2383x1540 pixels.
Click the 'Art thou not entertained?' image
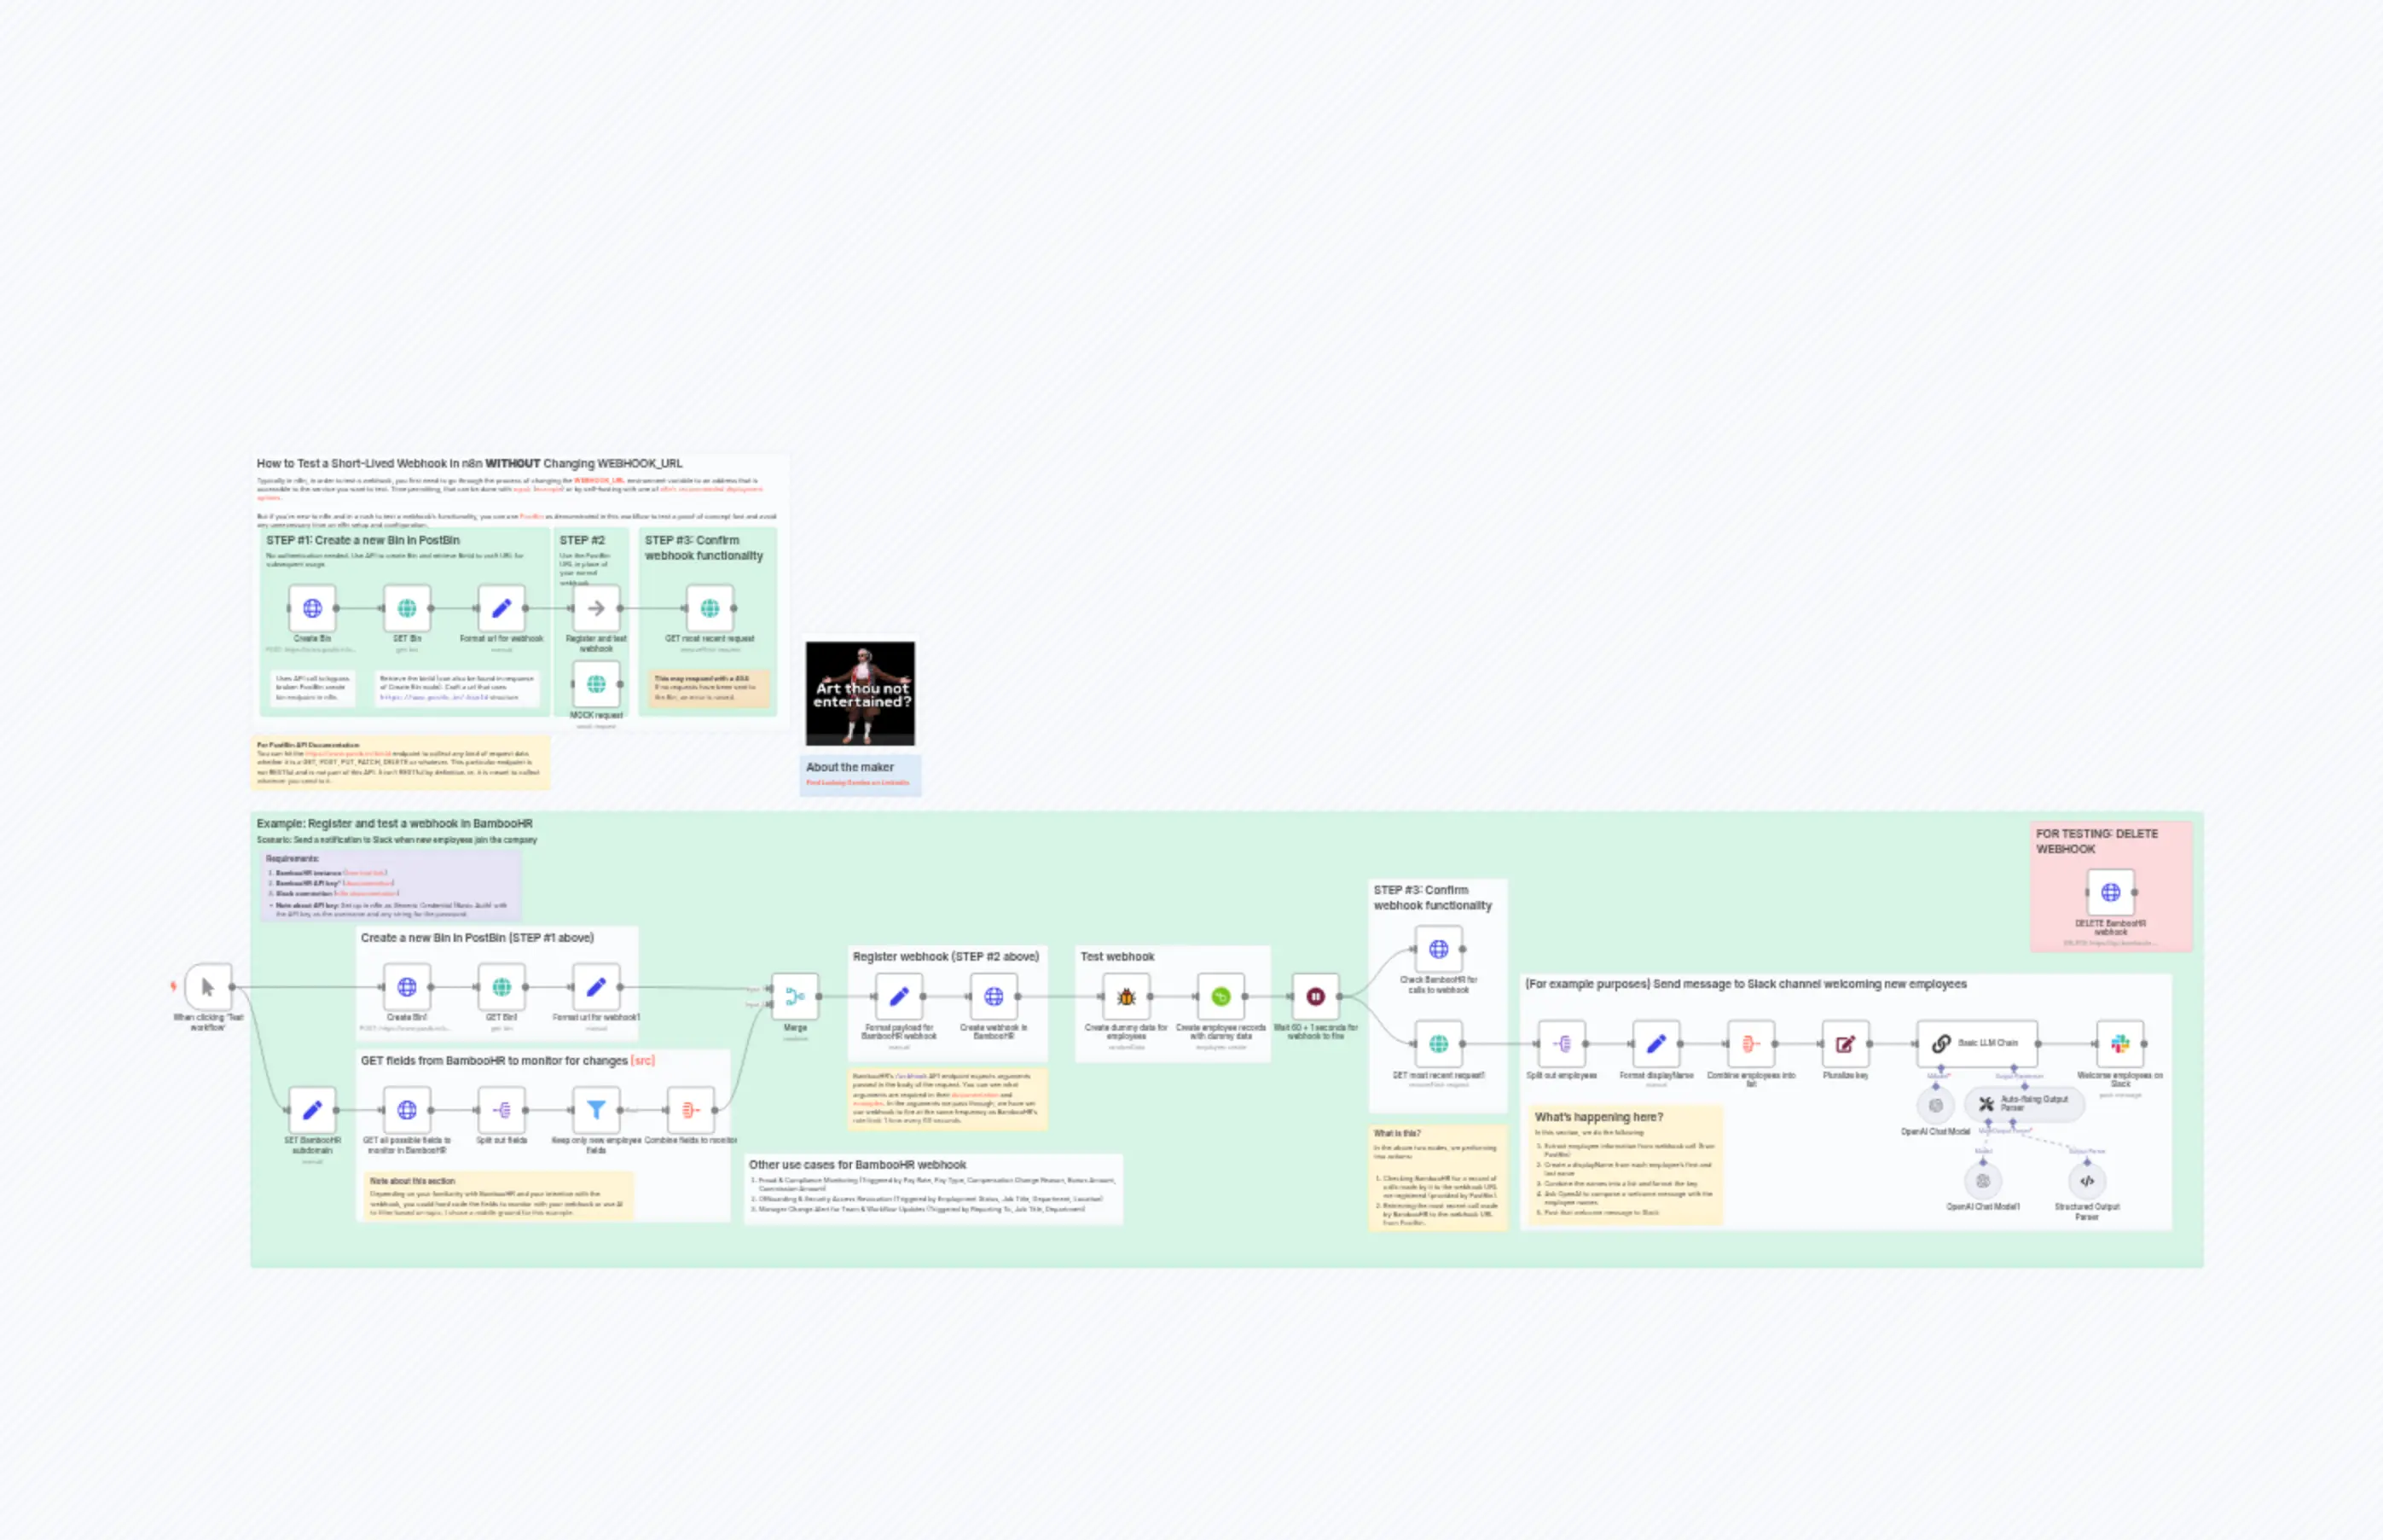tap(860, 693)
